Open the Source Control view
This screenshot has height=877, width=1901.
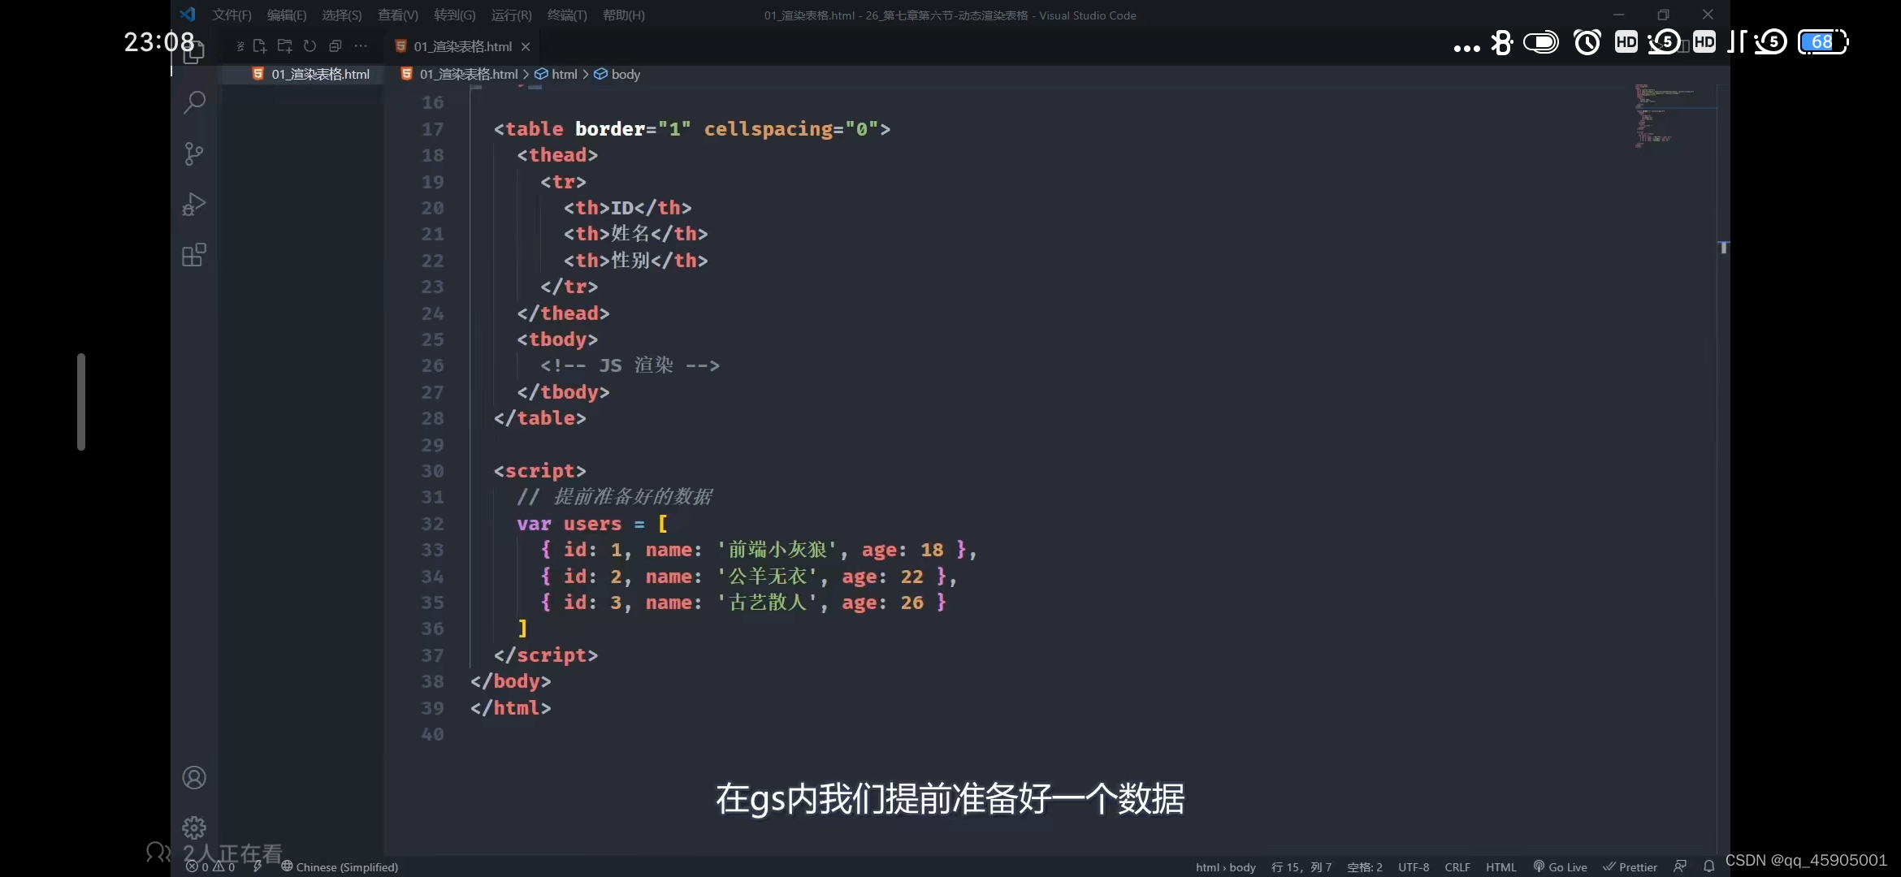click(x=193, y=154)
